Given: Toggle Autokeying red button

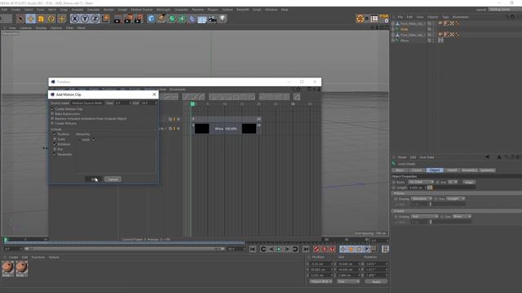Looking at the screenshot, I should pyautogui.click(x=325, y=249).
